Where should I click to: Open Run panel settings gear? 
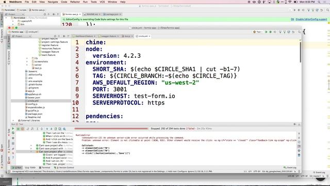point(294,124)
